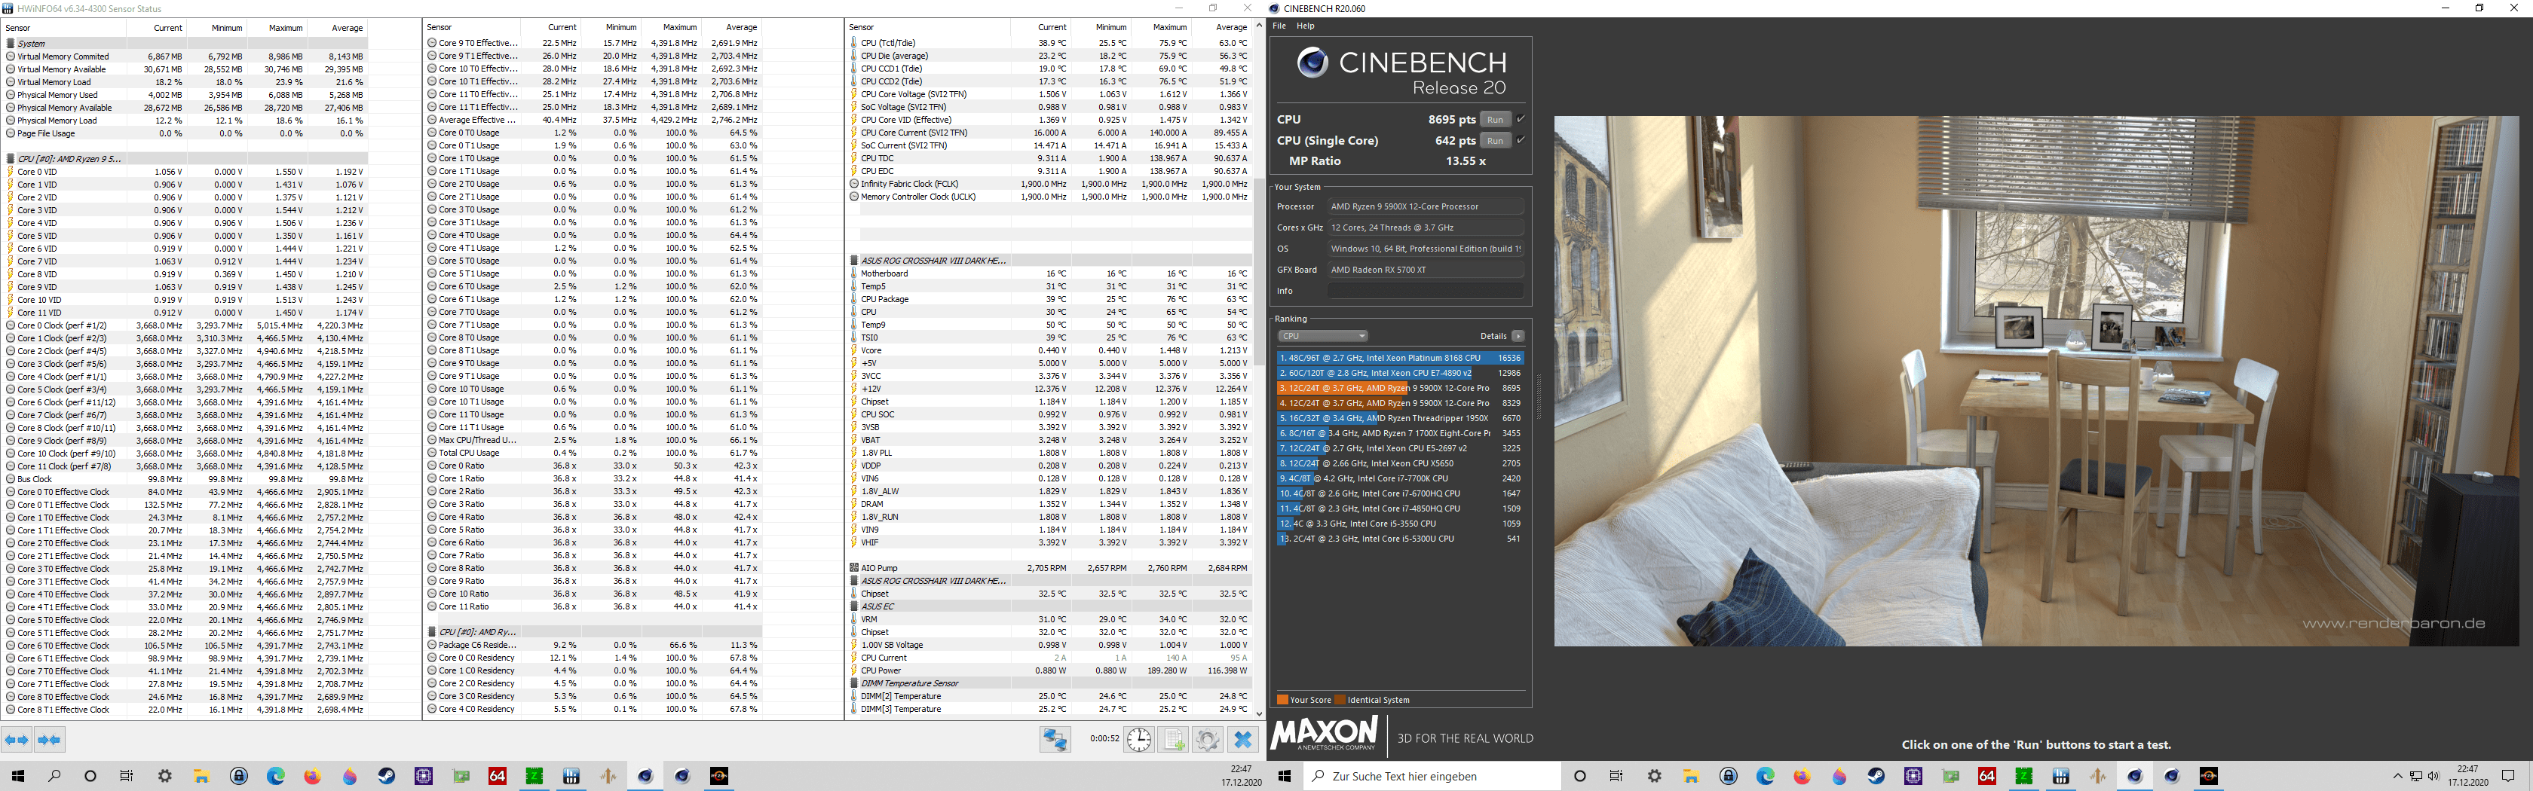Screen dimensions: 2533x791
Task: Open Task View in taskbar under HWiNFO
Action: [126, 776]
